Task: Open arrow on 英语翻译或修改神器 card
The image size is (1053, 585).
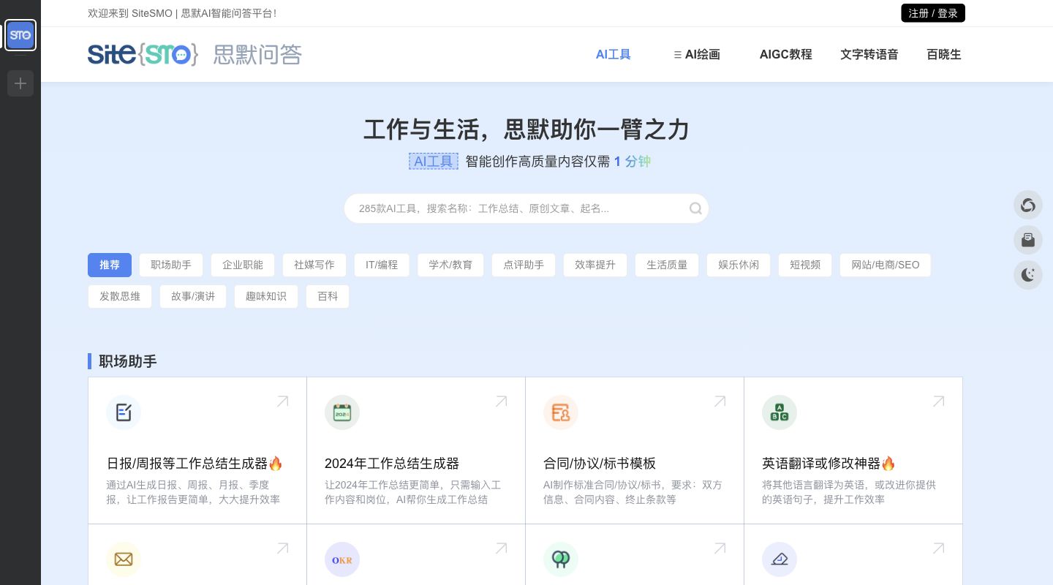Action: (x=938, y=401)
